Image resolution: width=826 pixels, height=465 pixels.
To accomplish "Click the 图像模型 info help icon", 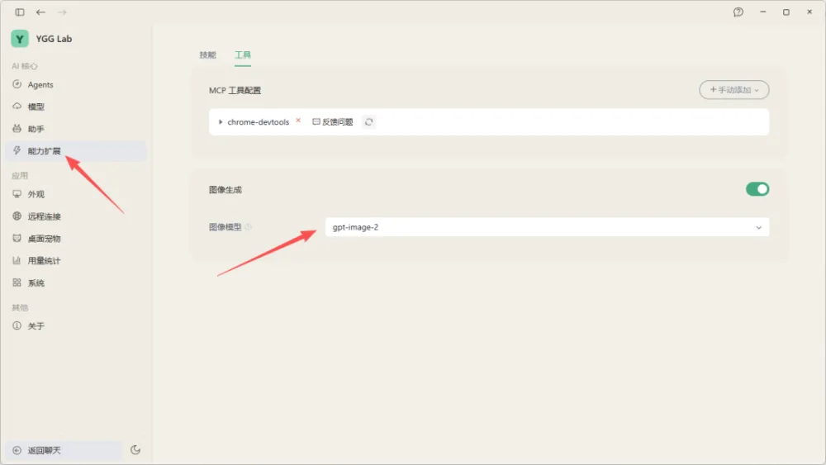I will pos(248,227).
